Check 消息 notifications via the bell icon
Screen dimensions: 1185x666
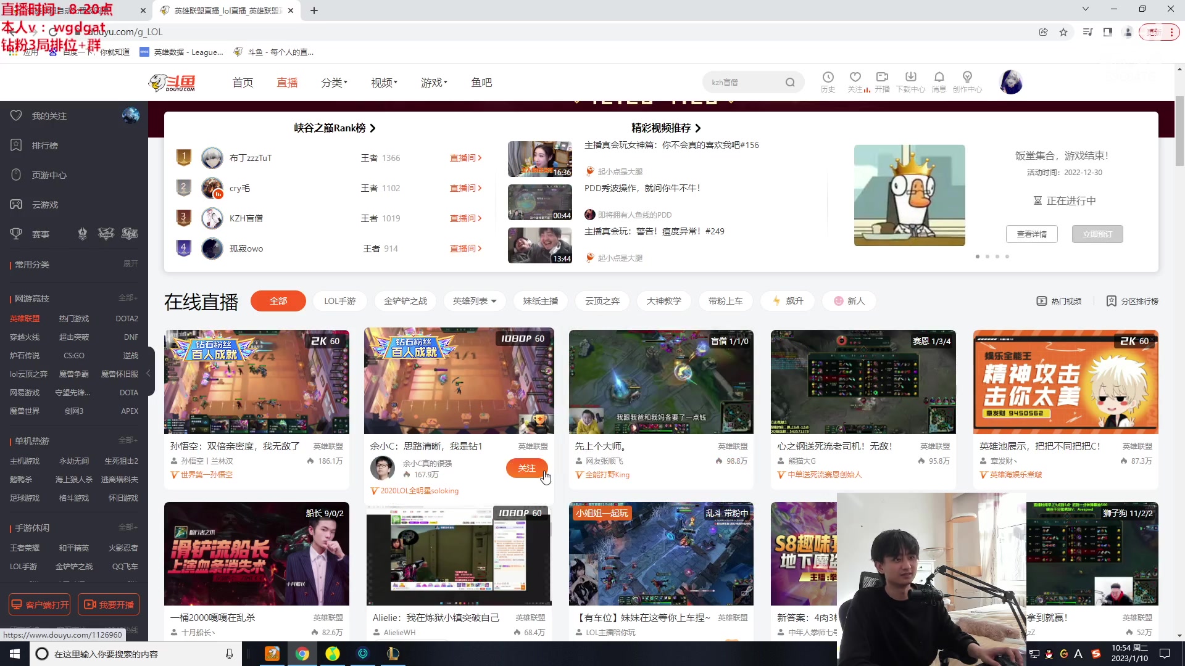(939, 81)
